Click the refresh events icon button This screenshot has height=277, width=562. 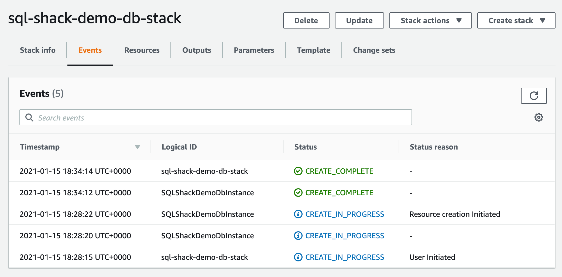click(533, 96)
